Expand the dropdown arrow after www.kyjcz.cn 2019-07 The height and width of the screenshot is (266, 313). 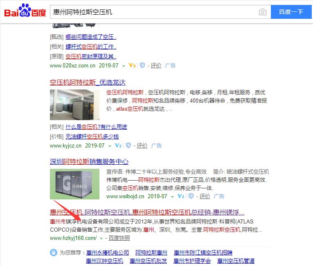tap(110, 146)
